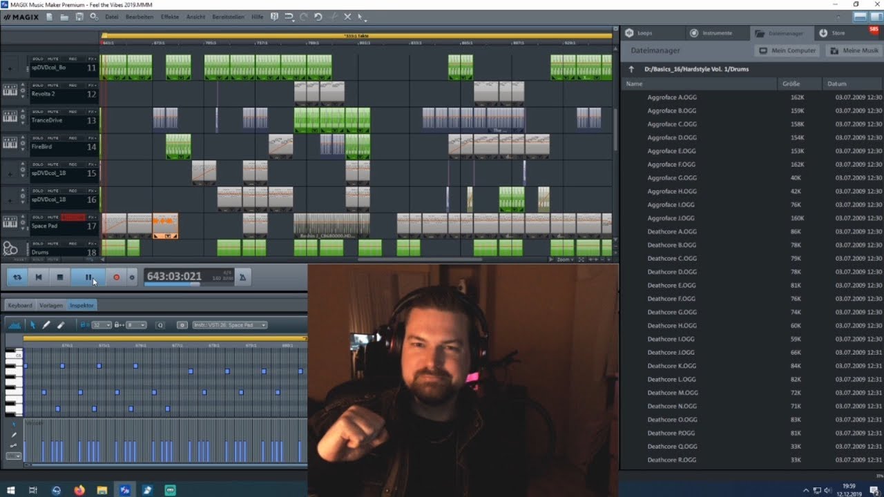Image resolution: width=884 pixels, height=497 pixels.
Task: Switch to the Vorlagen tab
Action: [x=51, y=305]
